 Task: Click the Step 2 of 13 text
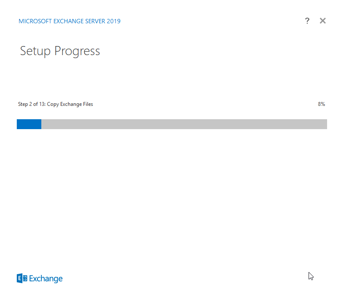point(32,104)
